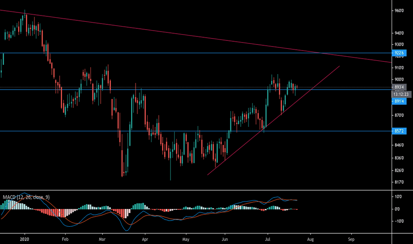This screenshot has height=244, width=413.
Task: Click the 930'0 price scale value
Action: coord(399,44)
